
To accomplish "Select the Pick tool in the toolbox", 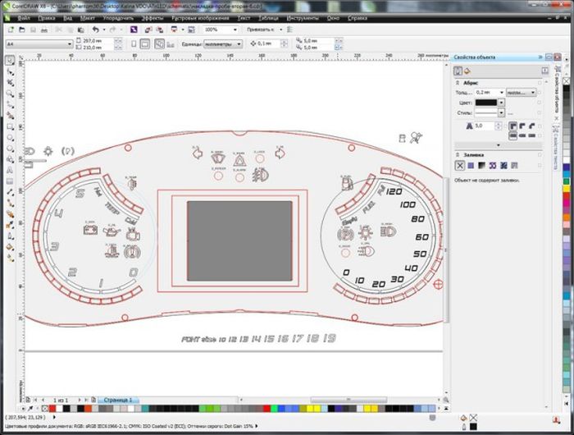I will click(9, 60).
